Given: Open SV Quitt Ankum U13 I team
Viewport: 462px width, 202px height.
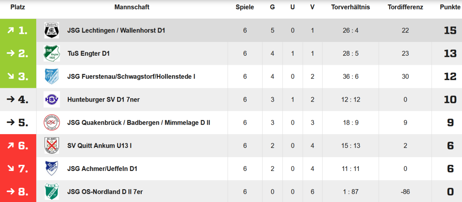Looking at the screenshot, I should click(x=99, y=146).
